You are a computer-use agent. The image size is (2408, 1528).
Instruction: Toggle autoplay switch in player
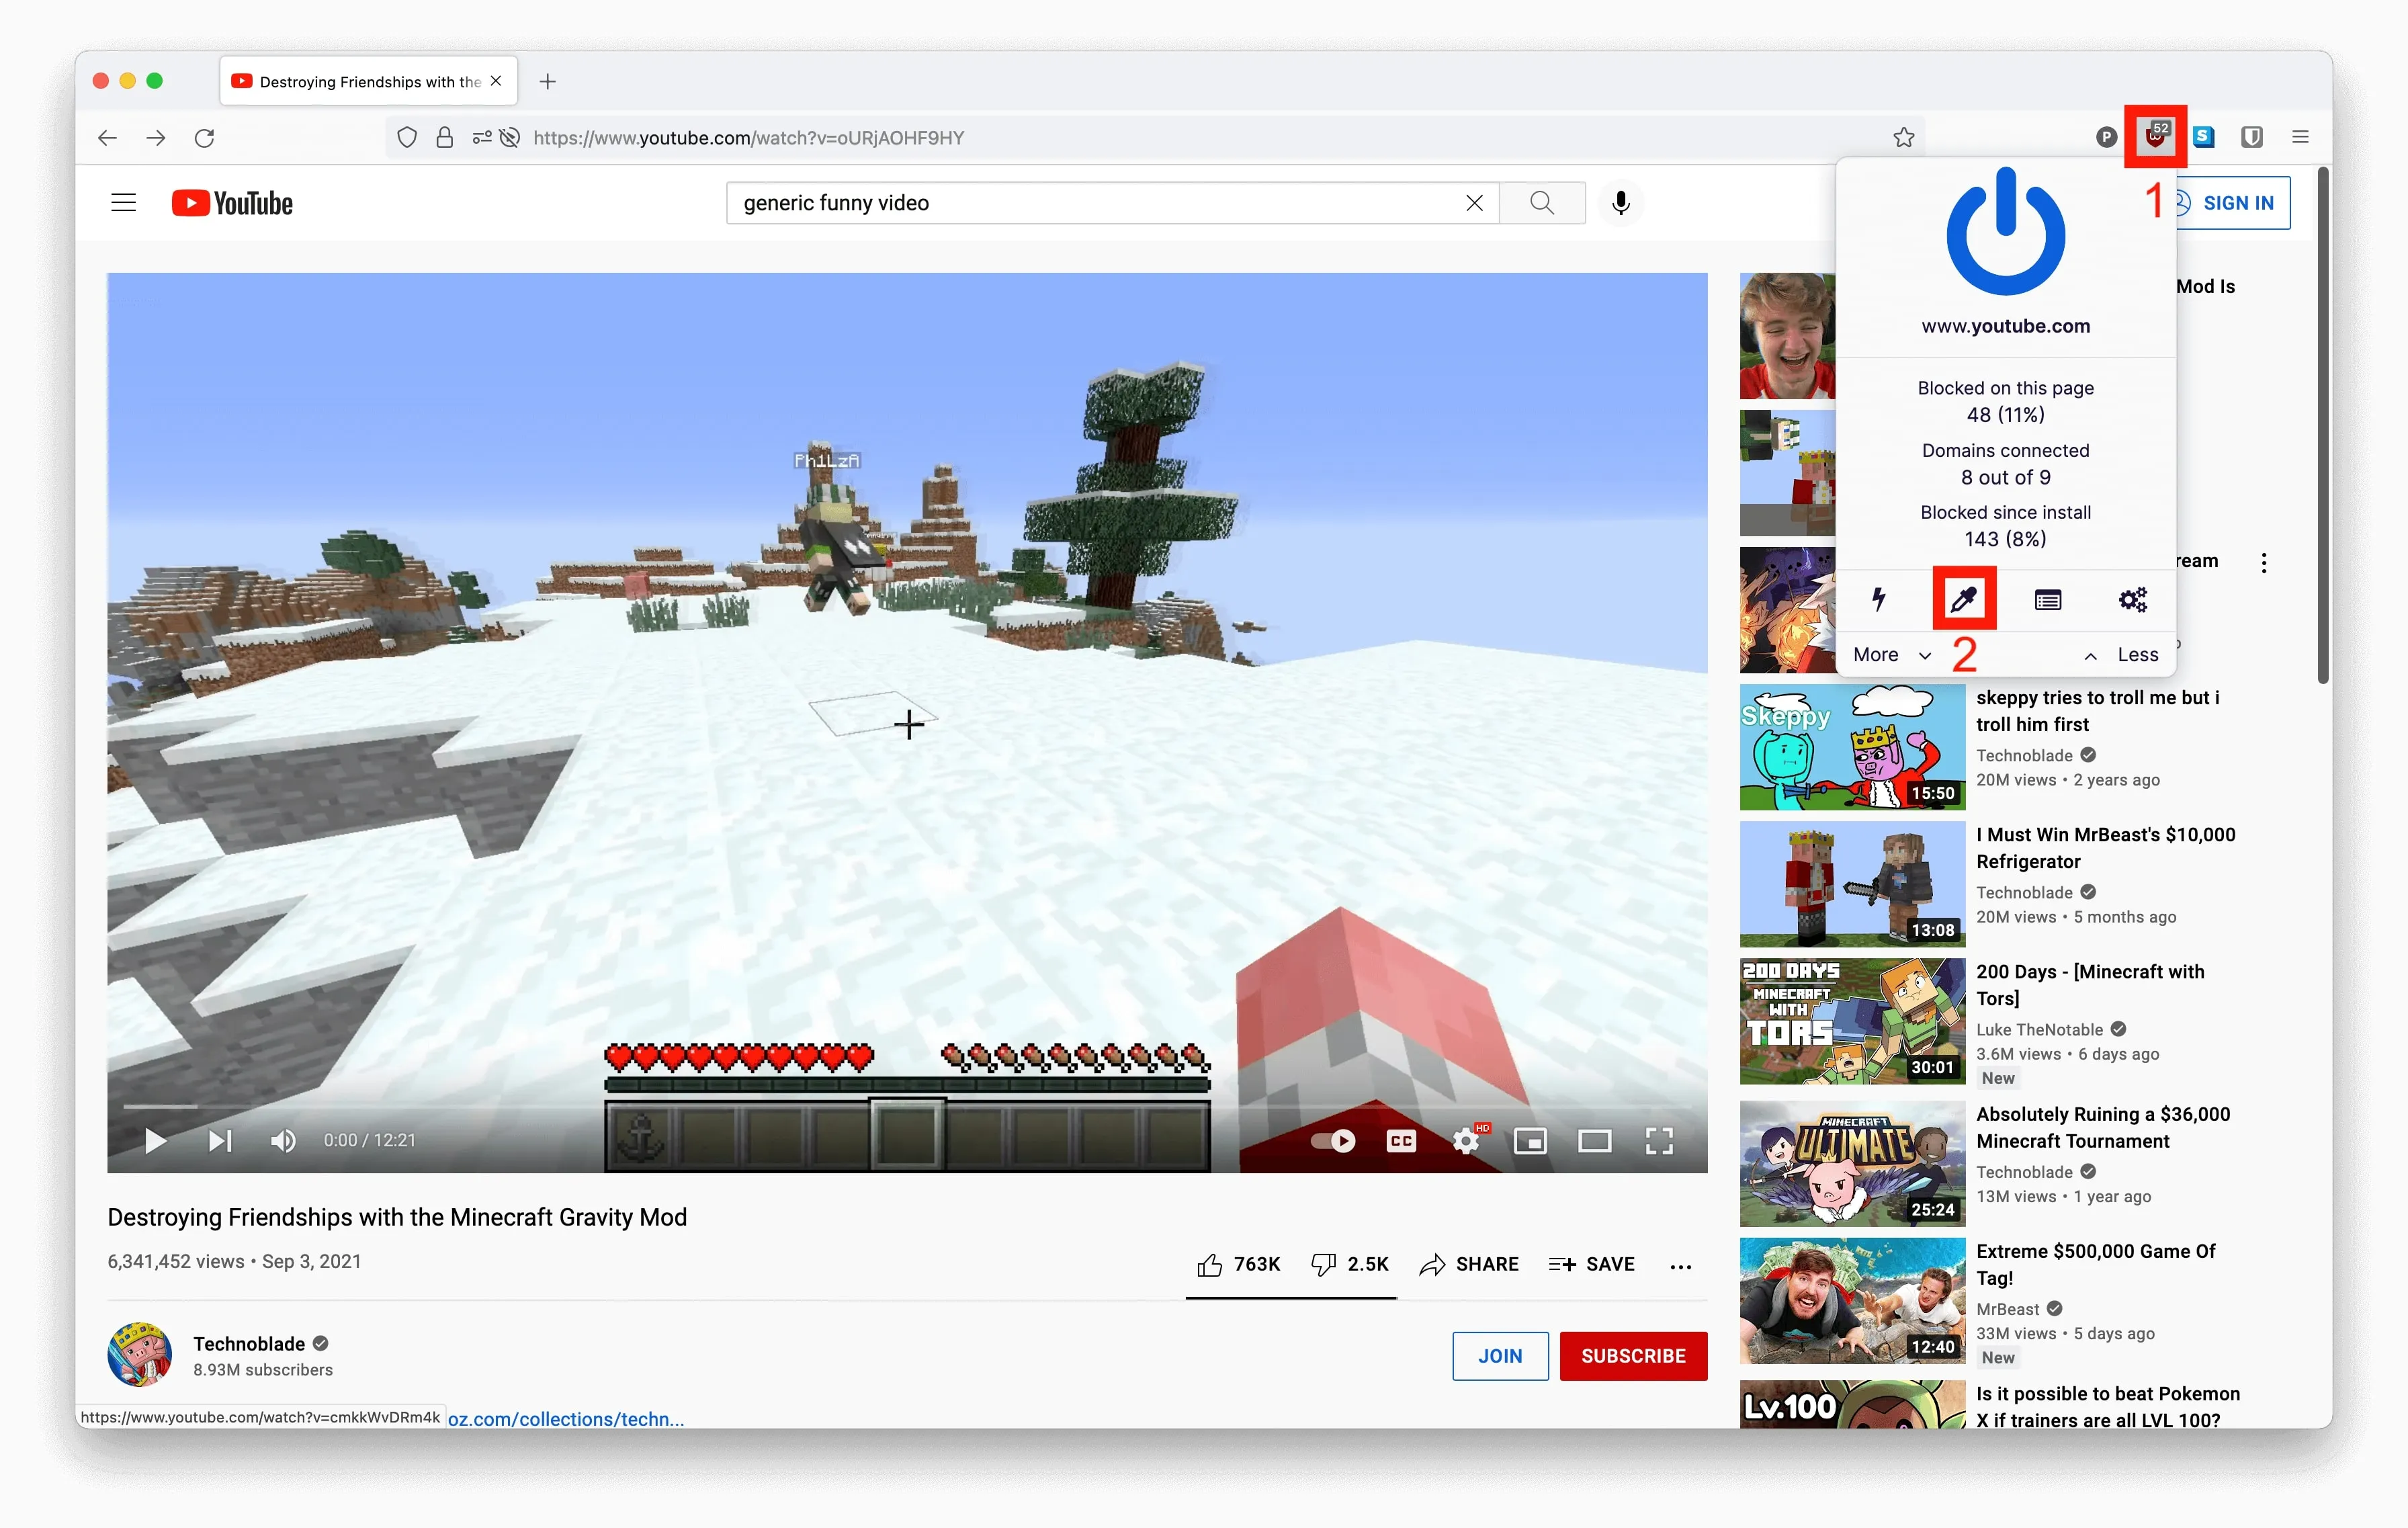pyautogui.click(x=1333, y=1141)
